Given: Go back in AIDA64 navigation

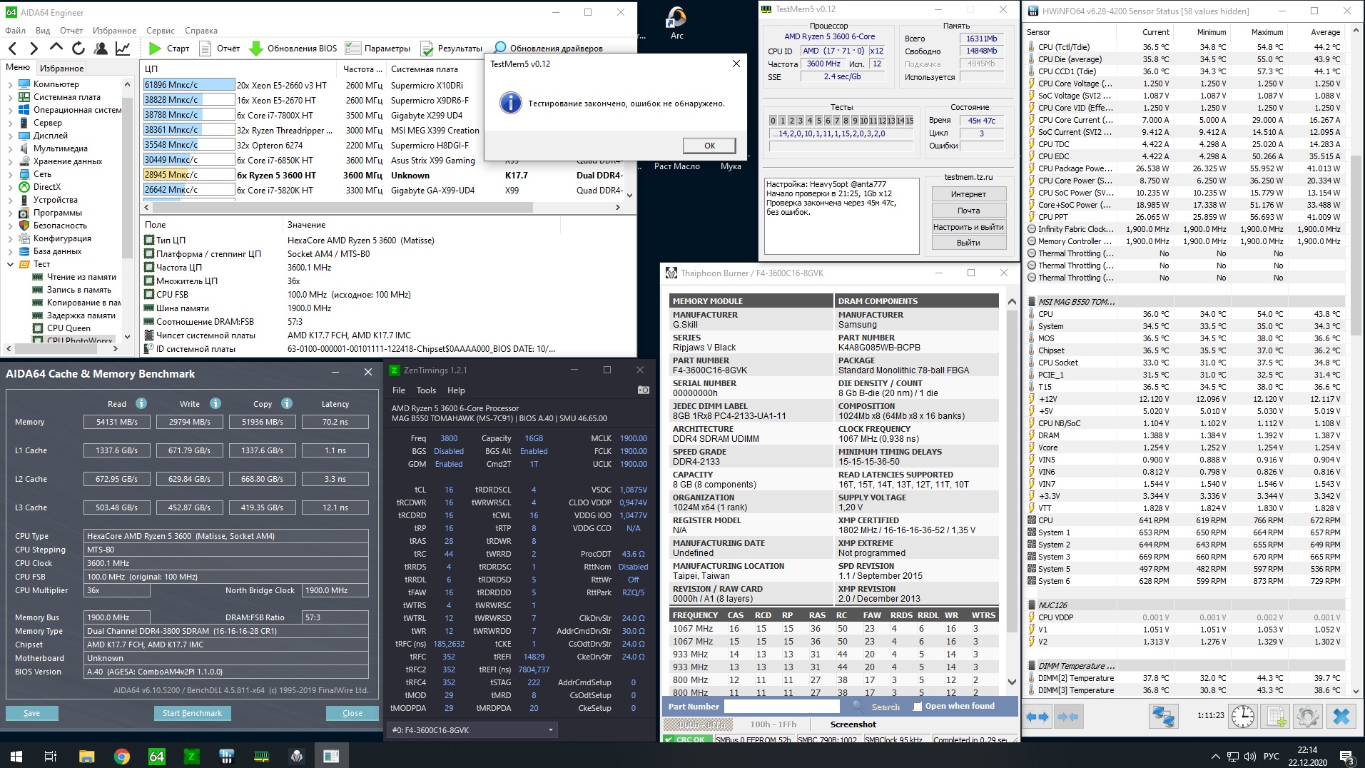Looking at the screenshot, I should [x=12, y=49].
